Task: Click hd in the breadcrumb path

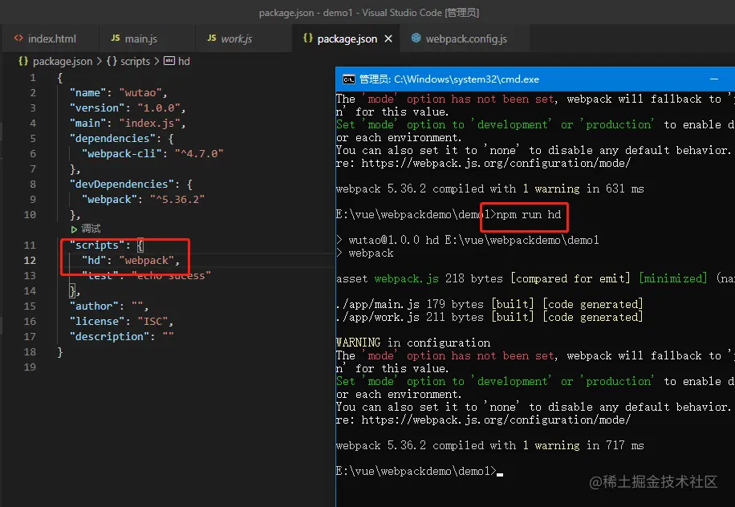Action: click(184, 62)
